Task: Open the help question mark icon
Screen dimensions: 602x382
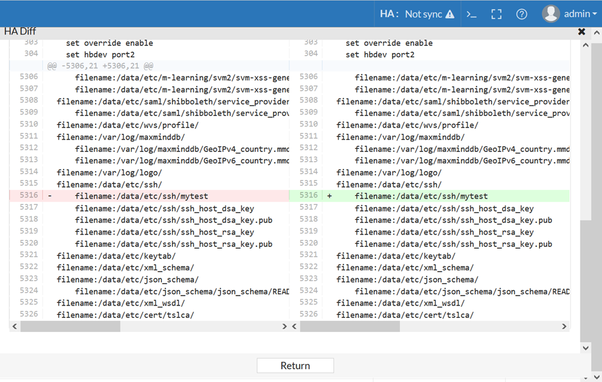Action: [x=522, y=14]
